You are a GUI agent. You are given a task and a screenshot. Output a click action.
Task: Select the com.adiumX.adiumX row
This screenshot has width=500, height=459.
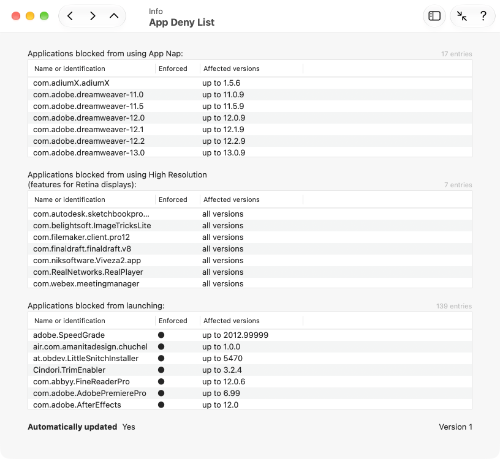[250, 83]
